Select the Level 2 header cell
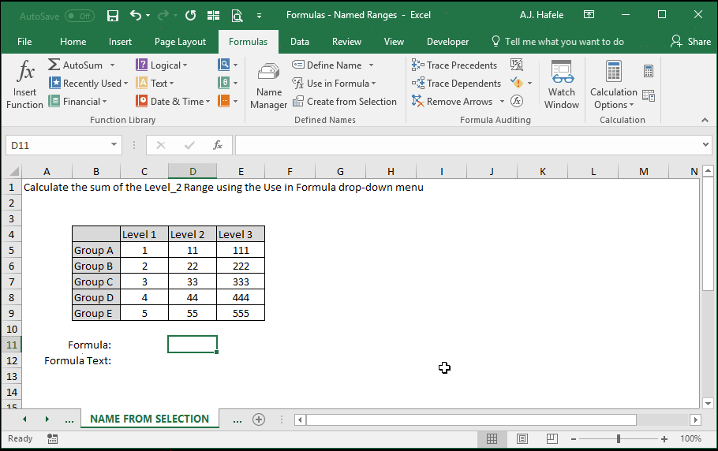 point(193,234)
